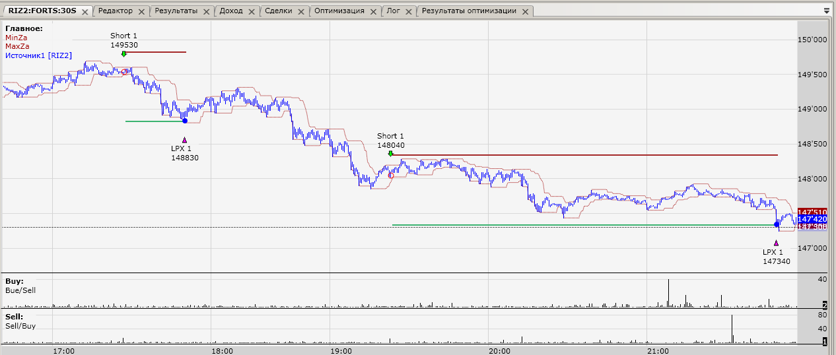Screen dimensions: 836x355
Task: Click the magenta LPX 1 triangle at 148830
Action: [x=185, y=140]
